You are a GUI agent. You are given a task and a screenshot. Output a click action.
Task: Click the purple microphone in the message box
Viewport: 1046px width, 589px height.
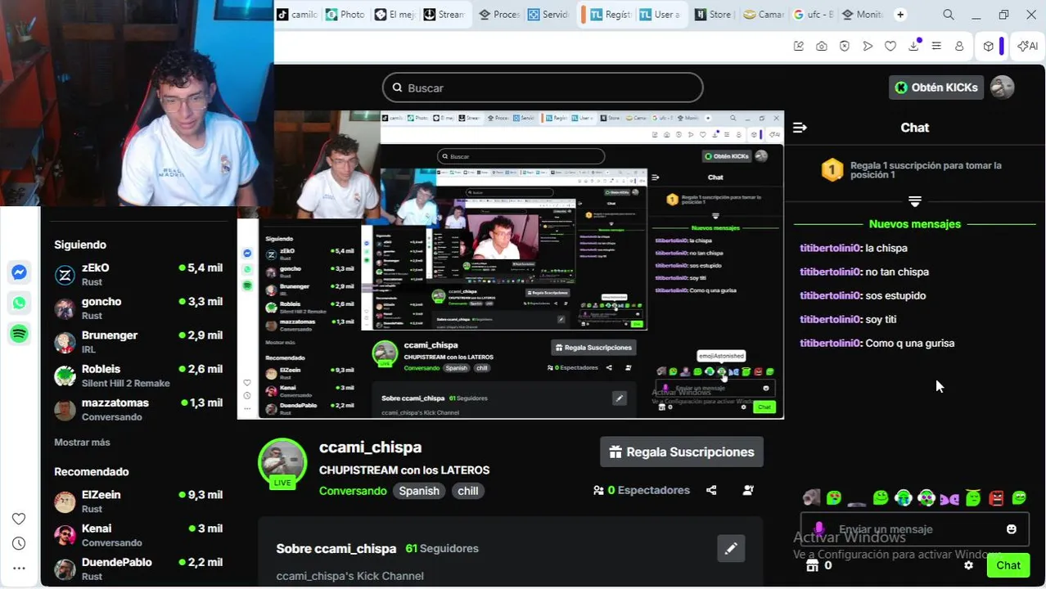tap(819, 528)
